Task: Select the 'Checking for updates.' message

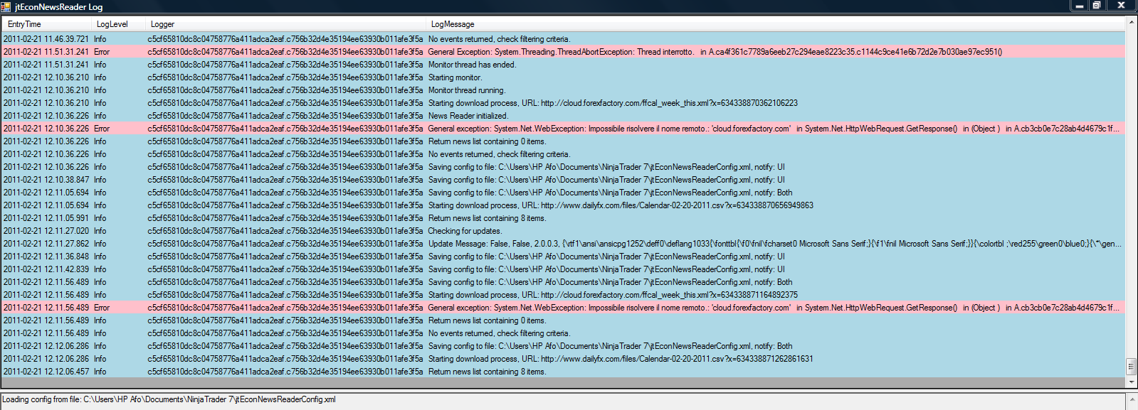Action: click(x=465, y=231)
